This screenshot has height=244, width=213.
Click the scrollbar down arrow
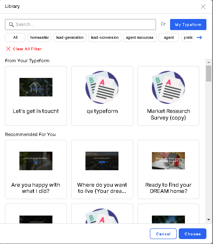tap(208, 220)
